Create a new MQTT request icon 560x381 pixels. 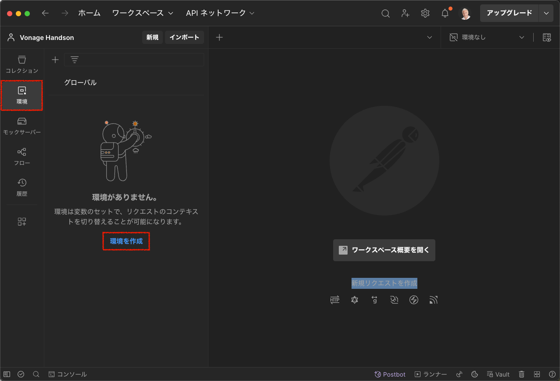point(434,300)
